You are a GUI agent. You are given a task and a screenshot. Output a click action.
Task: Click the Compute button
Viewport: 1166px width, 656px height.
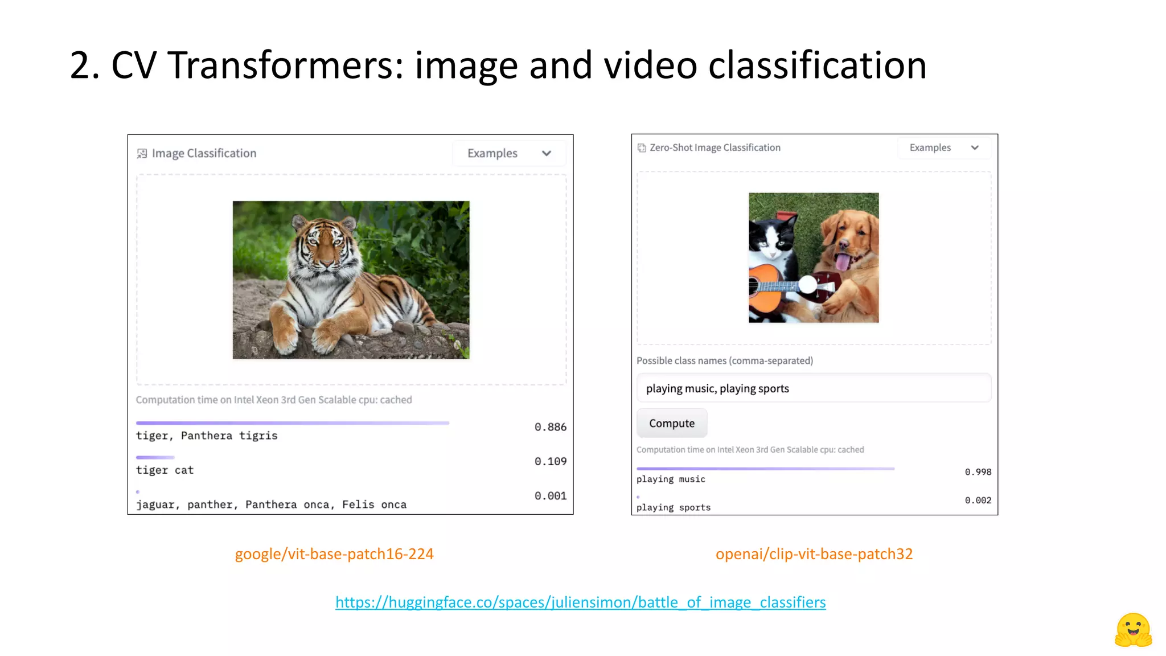(672, 423)
